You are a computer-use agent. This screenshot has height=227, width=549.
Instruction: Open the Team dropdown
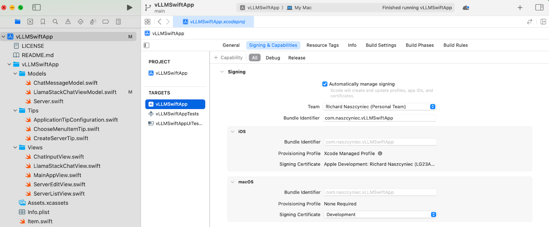tap(379, 107)
